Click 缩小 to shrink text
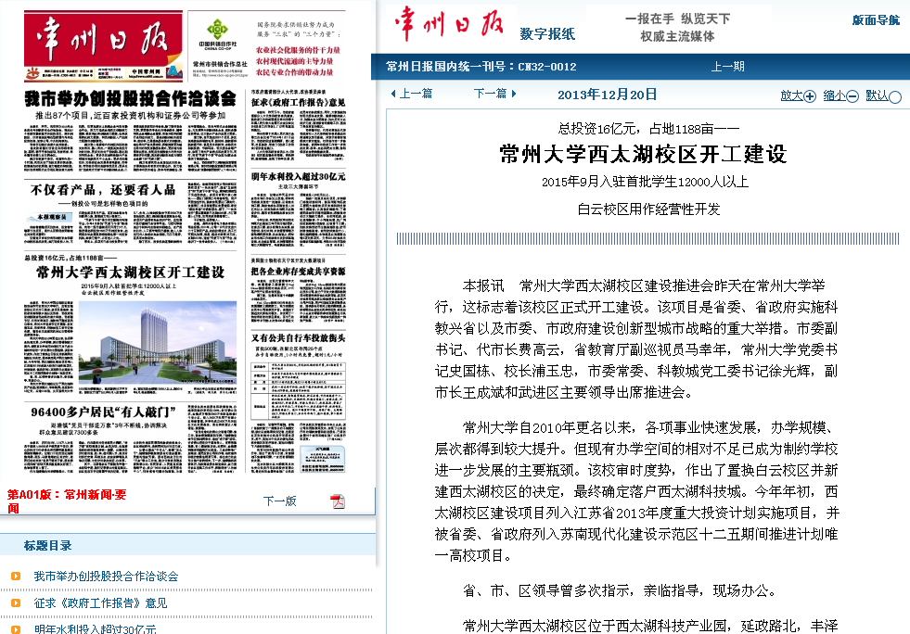The width and height of the screenshot is (910, 634). pyautogui.click(x=835, y=95)
